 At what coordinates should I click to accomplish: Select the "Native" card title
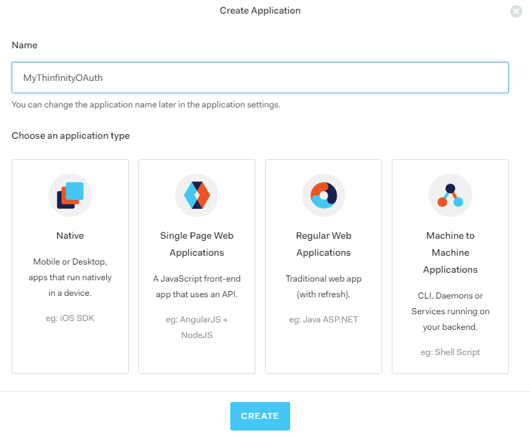tap(70, 235)
